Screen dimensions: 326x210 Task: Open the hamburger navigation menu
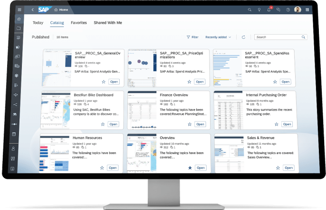pyautogui.click(x=19, y=10)
